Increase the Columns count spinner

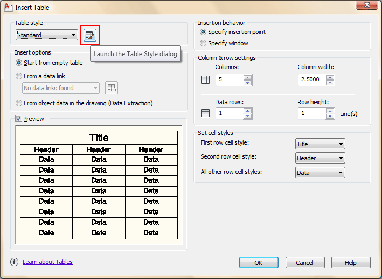(x=247, y=77)
